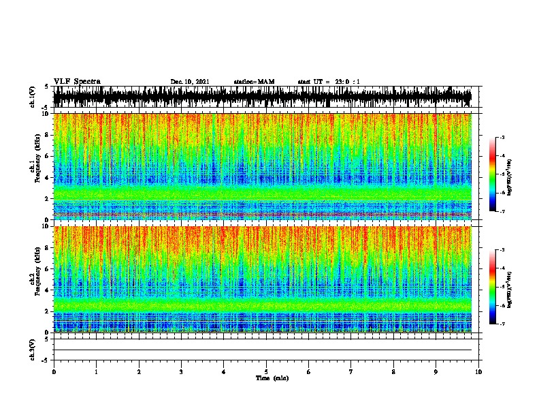Click the "8" kHz tick on ch.1 frequency axis
This screenshot has height=417, width=539.
click(x=47, y=135)
